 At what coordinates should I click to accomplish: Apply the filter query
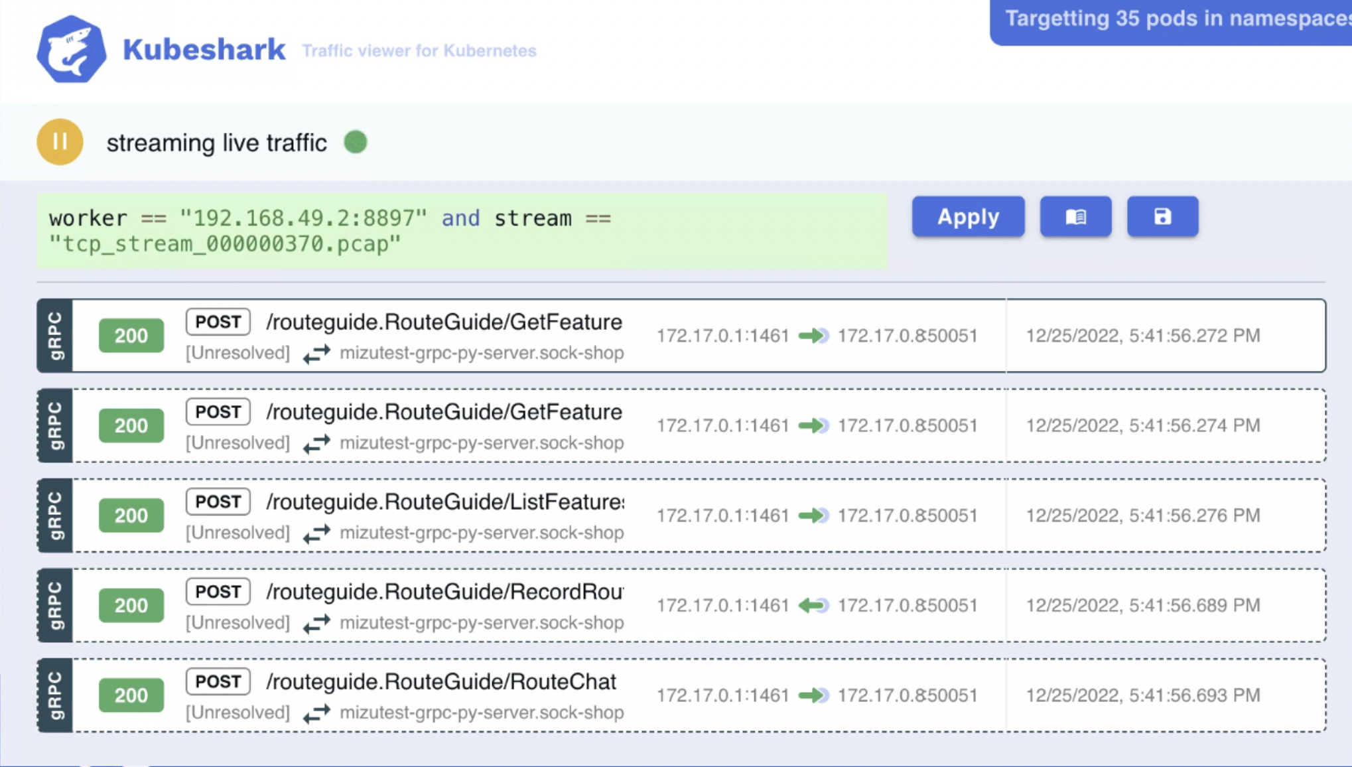tap(968, 216)
